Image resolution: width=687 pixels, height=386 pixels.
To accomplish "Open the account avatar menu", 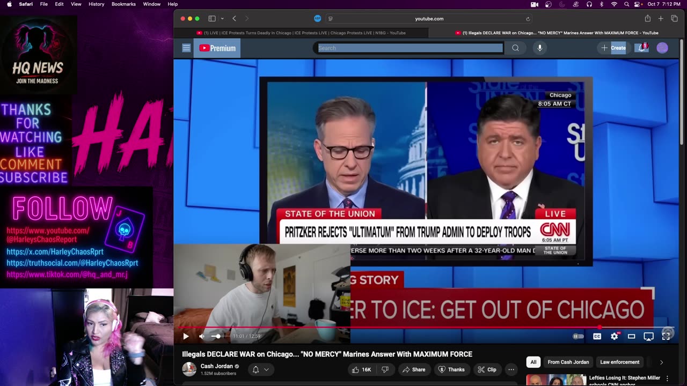I will click(x=662, y=48).
